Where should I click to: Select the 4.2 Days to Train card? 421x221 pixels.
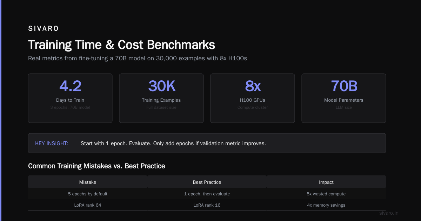tap(70, 98)
